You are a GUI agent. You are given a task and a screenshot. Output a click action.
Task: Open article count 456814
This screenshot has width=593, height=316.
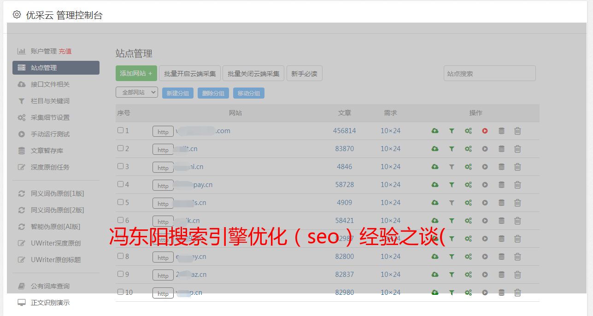(345, 131)
